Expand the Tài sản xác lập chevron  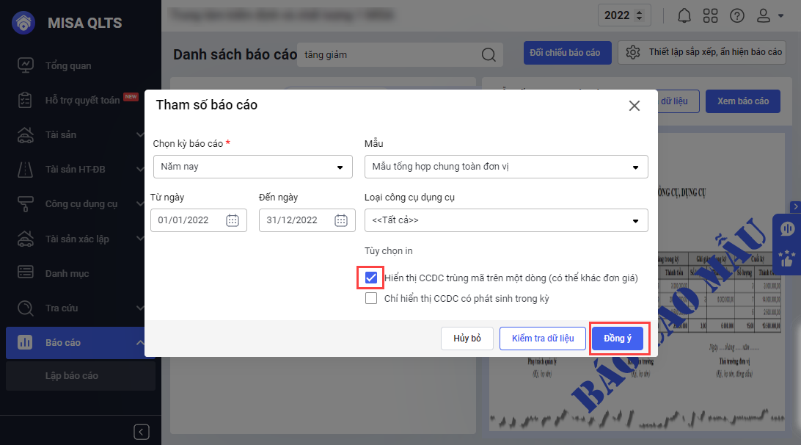[x=140, y=239]
